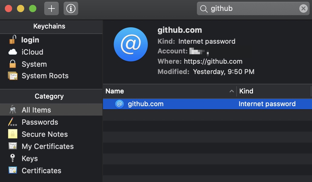The height and width of the screenshot is (182, 312).
Task: Create a new keychain item with plus button
Action: point(51,8)
